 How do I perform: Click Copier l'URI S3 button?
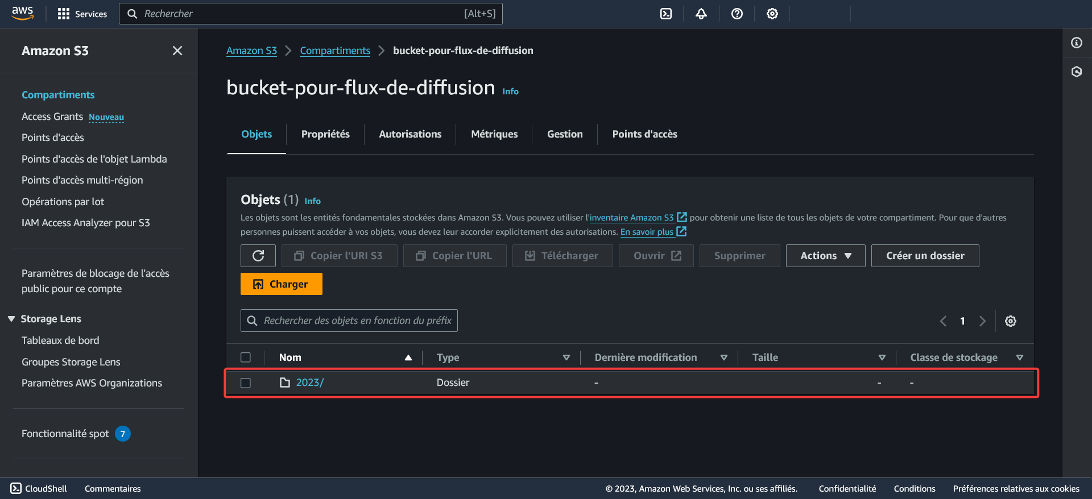tap(340, 256)
